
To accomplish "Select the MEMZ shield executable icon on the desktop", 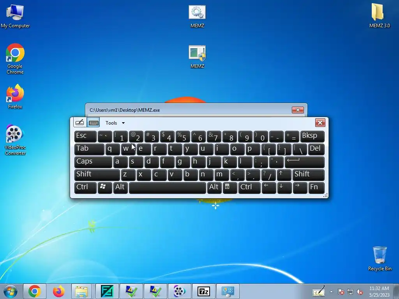I will [197, 57].
